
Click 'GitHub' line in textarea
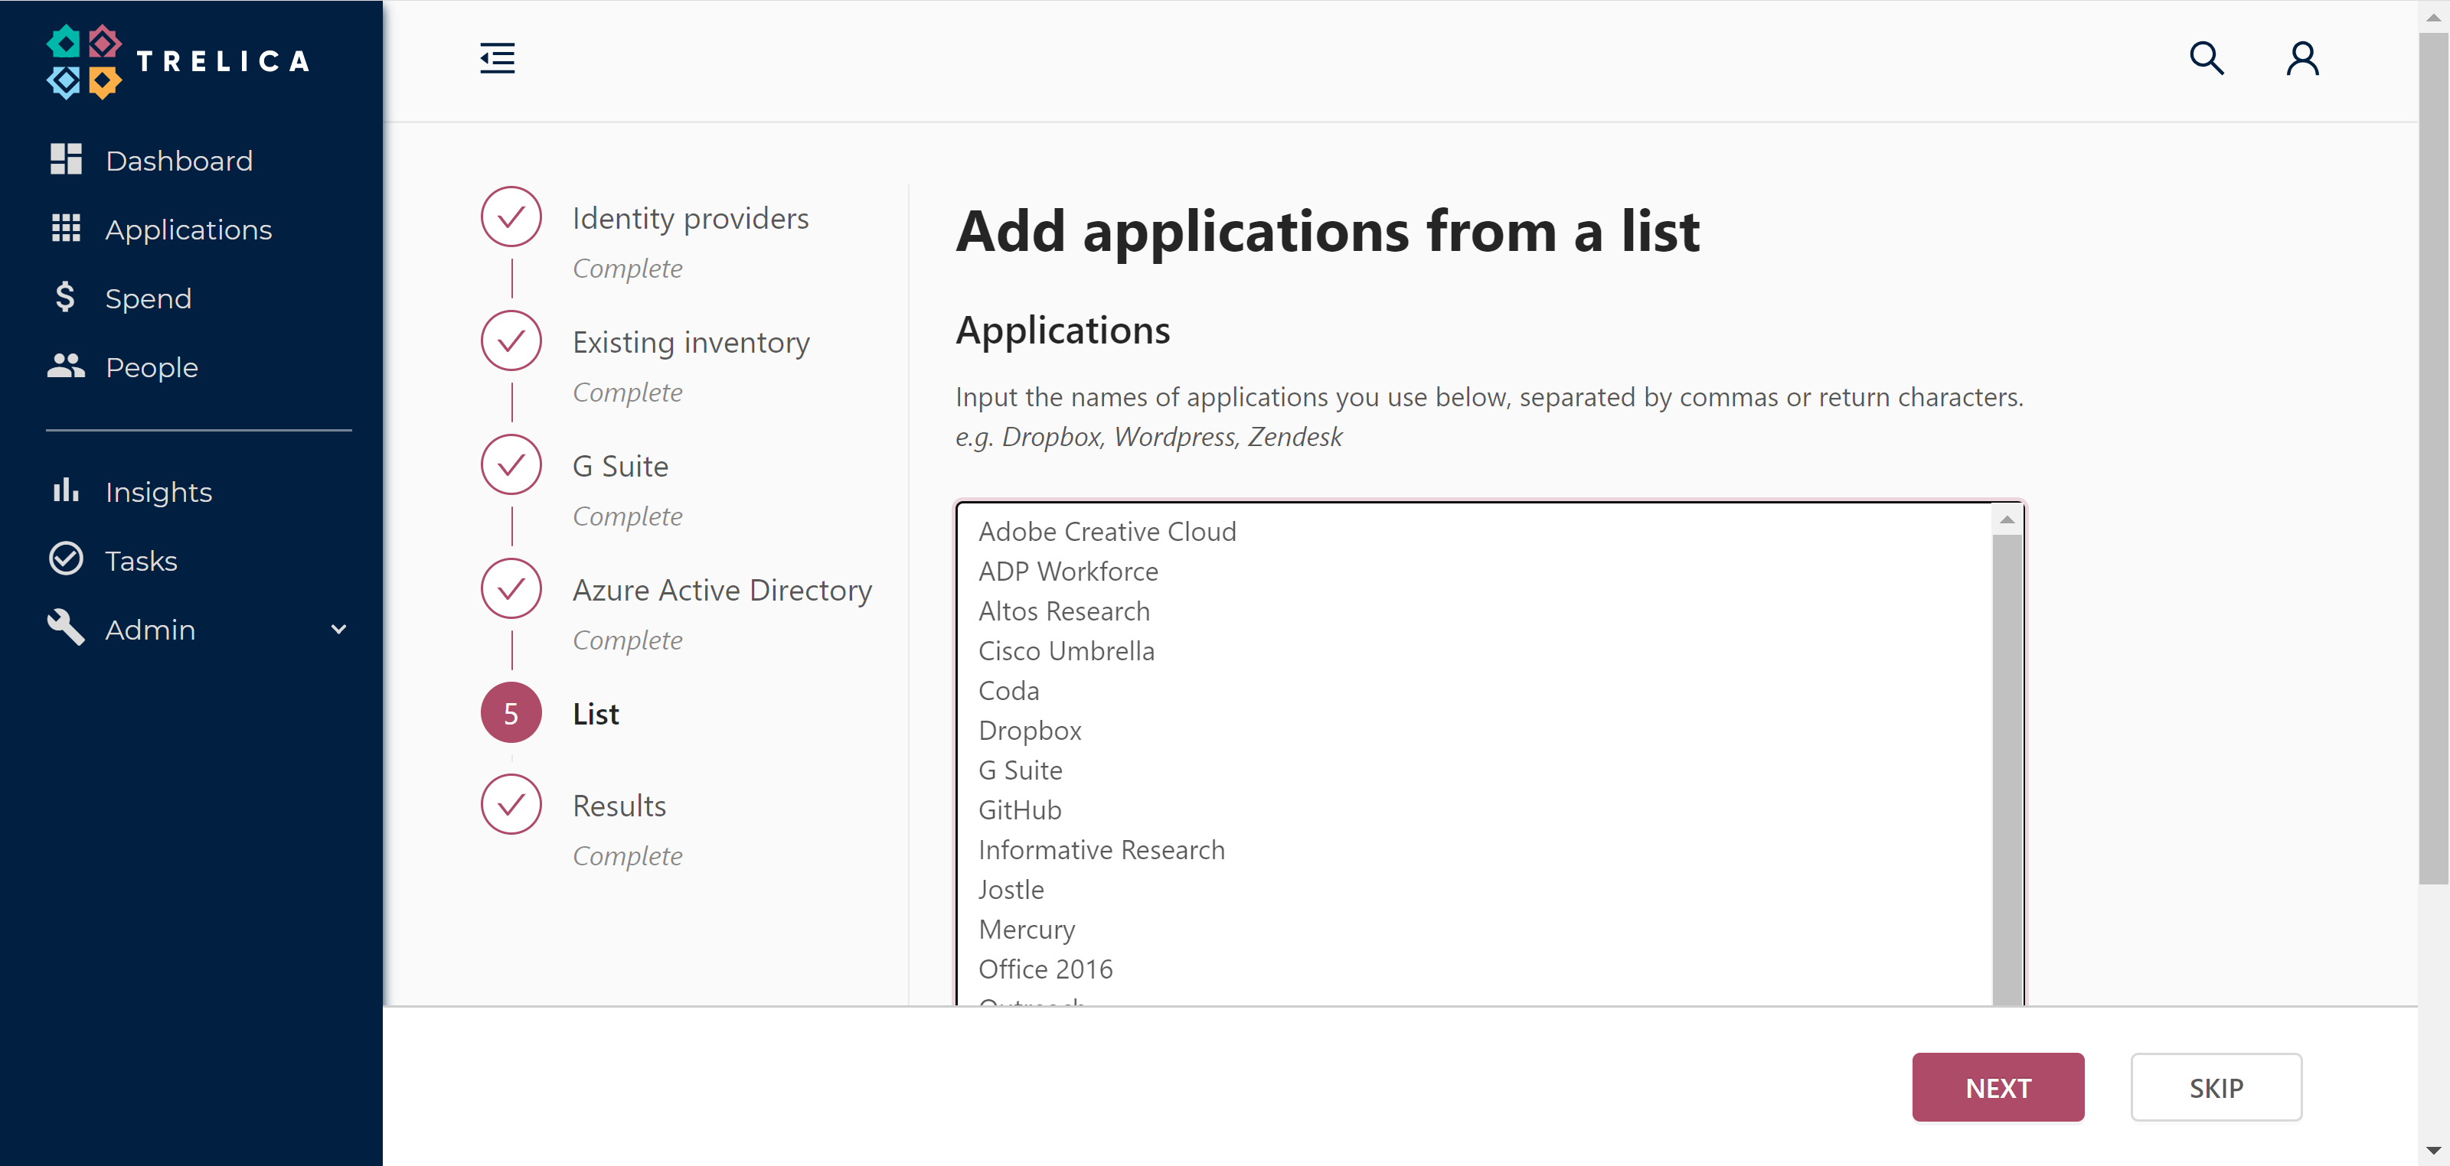(1020, 810)
